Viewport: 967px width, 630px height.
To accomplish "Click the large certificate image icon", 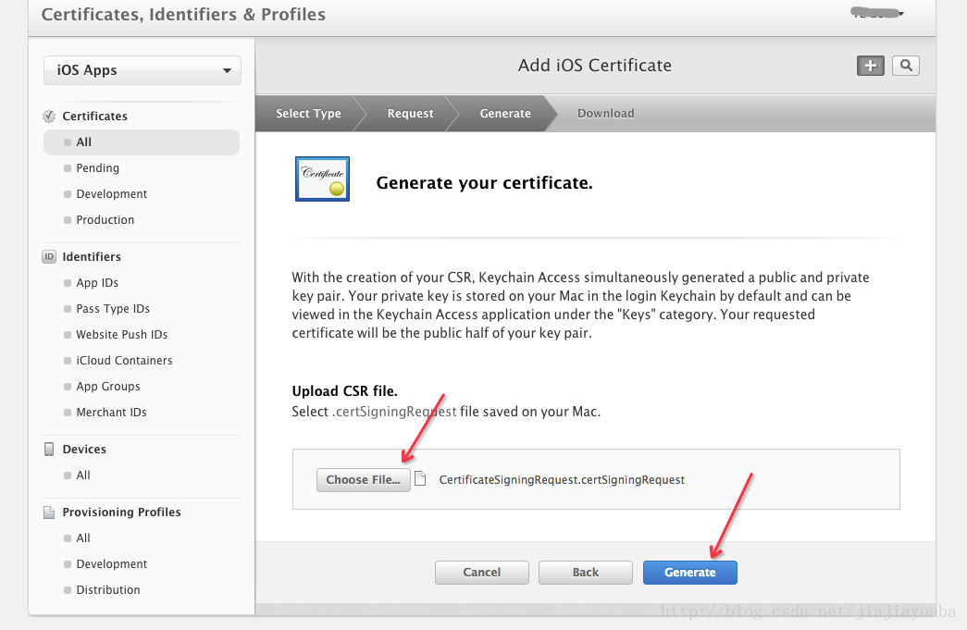I will coord(322,179).
